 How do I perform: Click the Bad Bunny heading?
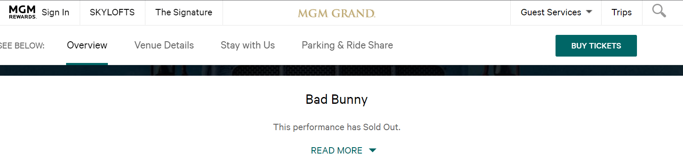[336, 99]
